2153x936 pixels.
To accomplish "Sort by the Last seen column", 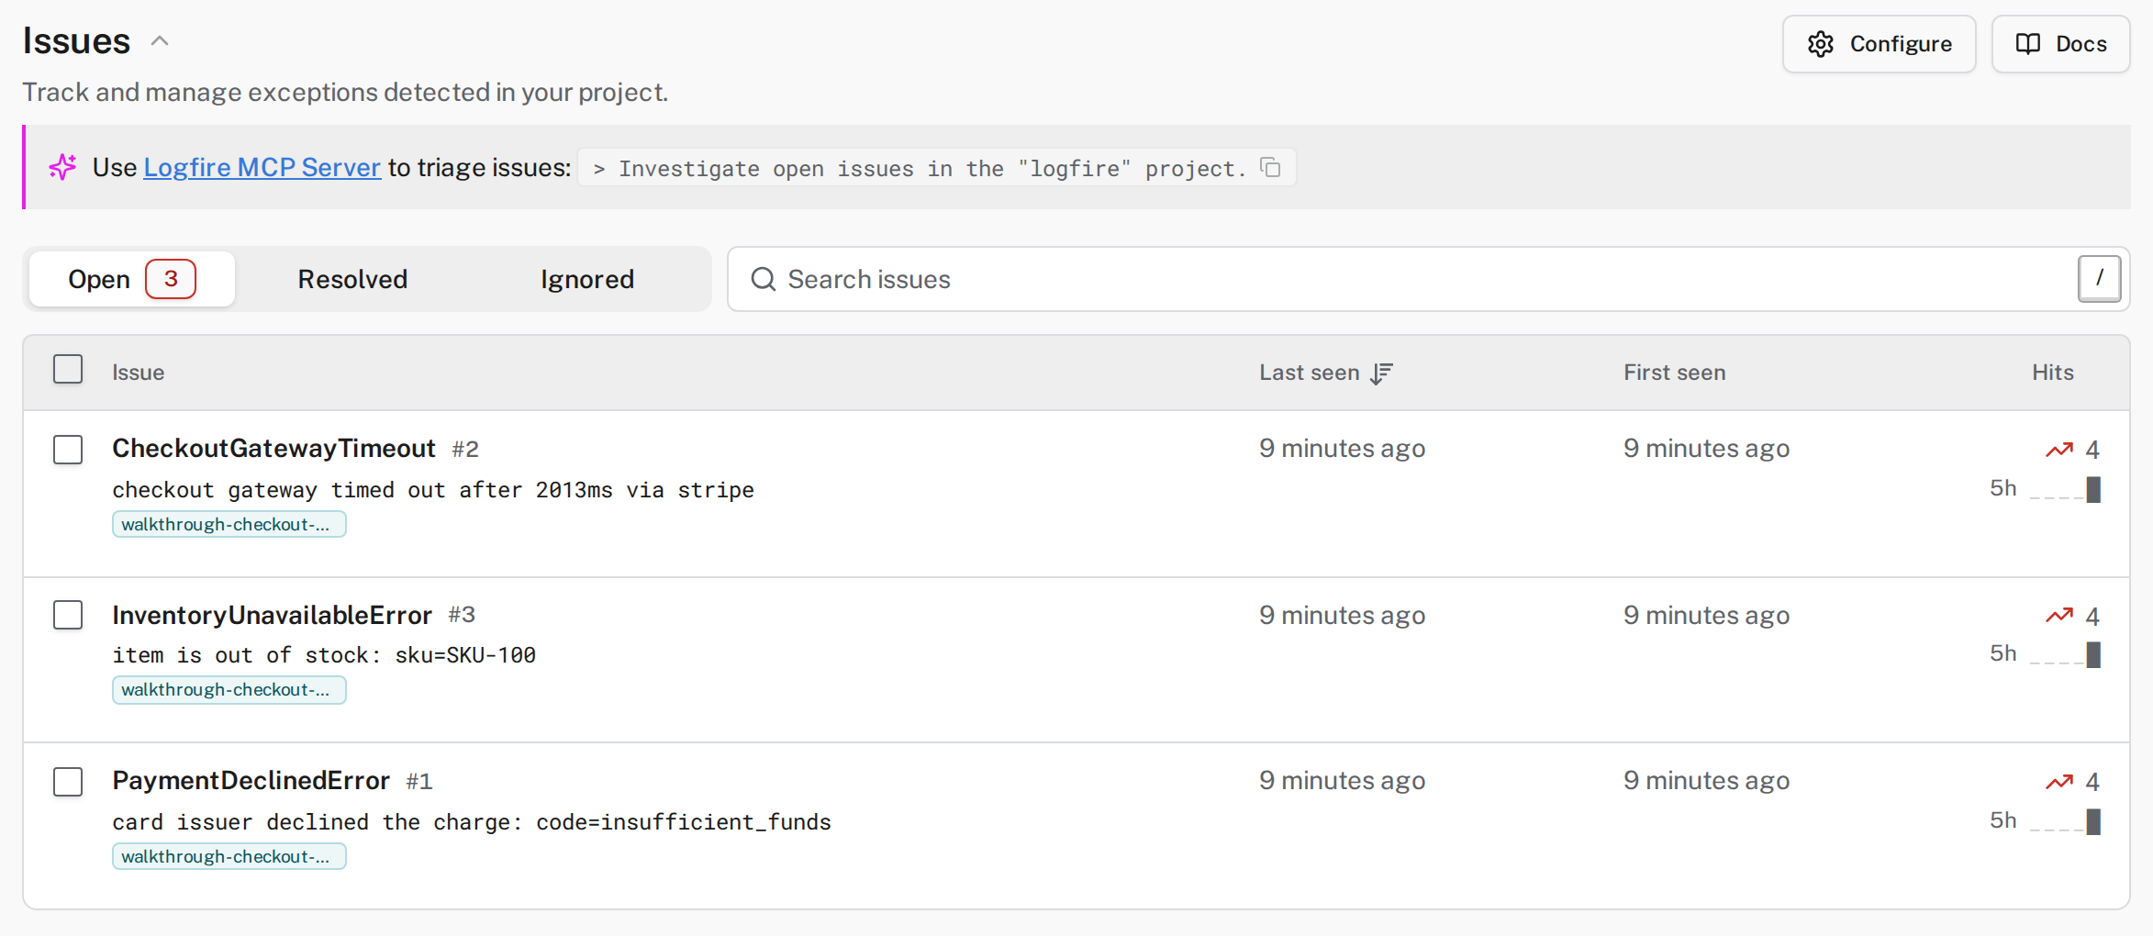I will (1310, 373).
